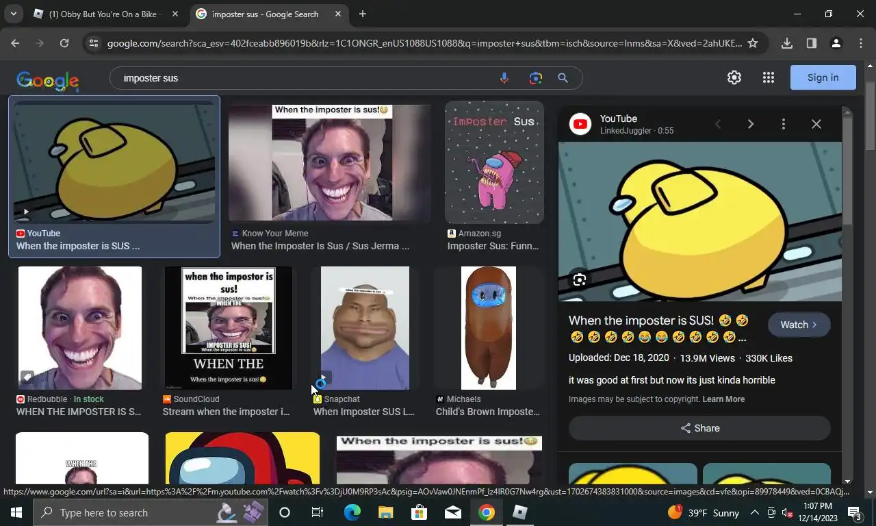Click YouTube logo in preview panel
876x526 pixels.
[580, 124]
